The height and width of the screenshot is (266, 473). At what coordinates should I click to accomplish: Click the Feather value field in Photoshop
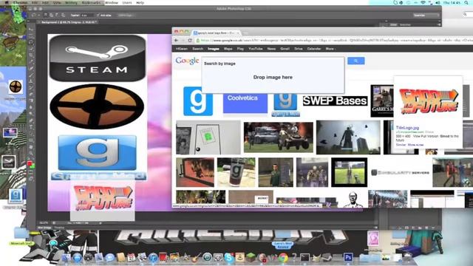pyautogui.click(x=87, y=15)
